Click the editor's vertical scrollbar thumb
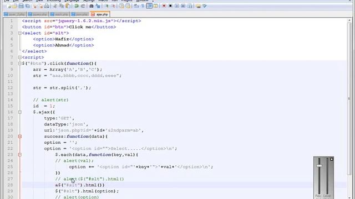 click(349, 98)
